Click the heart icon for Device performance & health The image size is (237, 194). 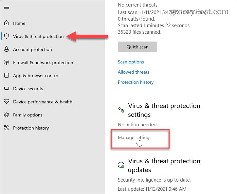[x=7, y=101]
